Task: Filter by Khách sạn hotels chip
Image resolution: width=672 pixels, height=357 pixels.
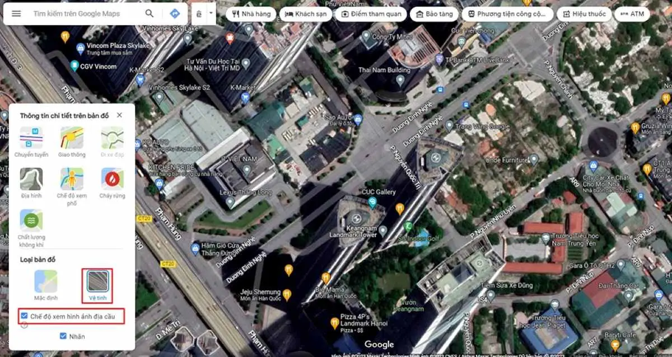Action: point(305,14)
